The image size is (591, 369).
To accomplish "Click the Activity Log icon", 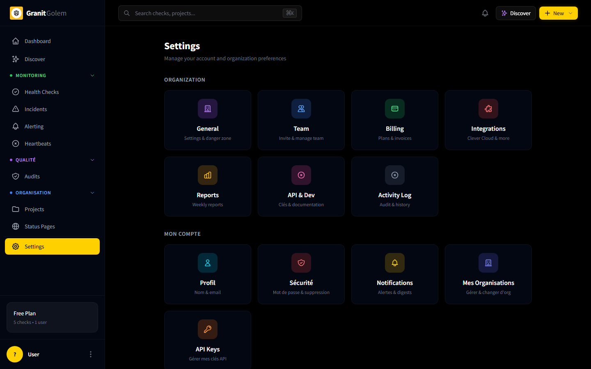I will point(395,175).
